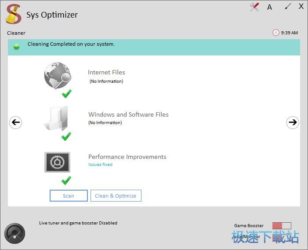Start the Clean & Optimize button
Screen dimensions: 308x250
pyautogui.click(x=116, y=196)
